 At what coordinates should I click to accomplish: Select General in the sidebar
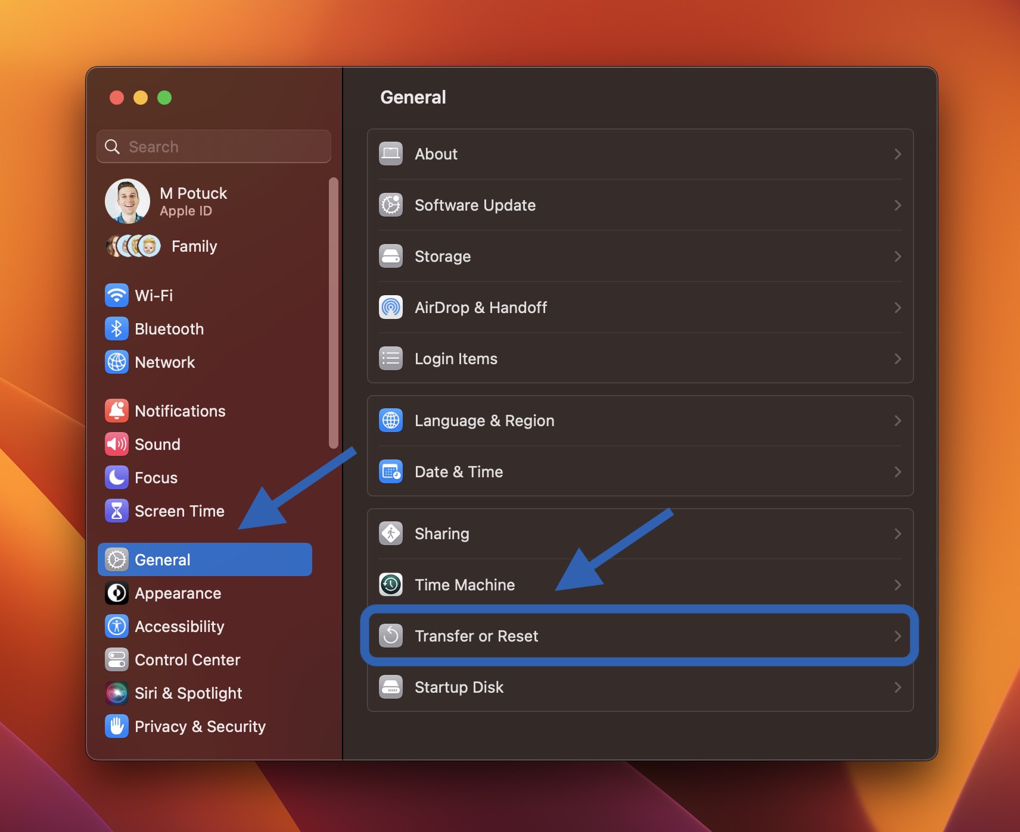[162, 559]
